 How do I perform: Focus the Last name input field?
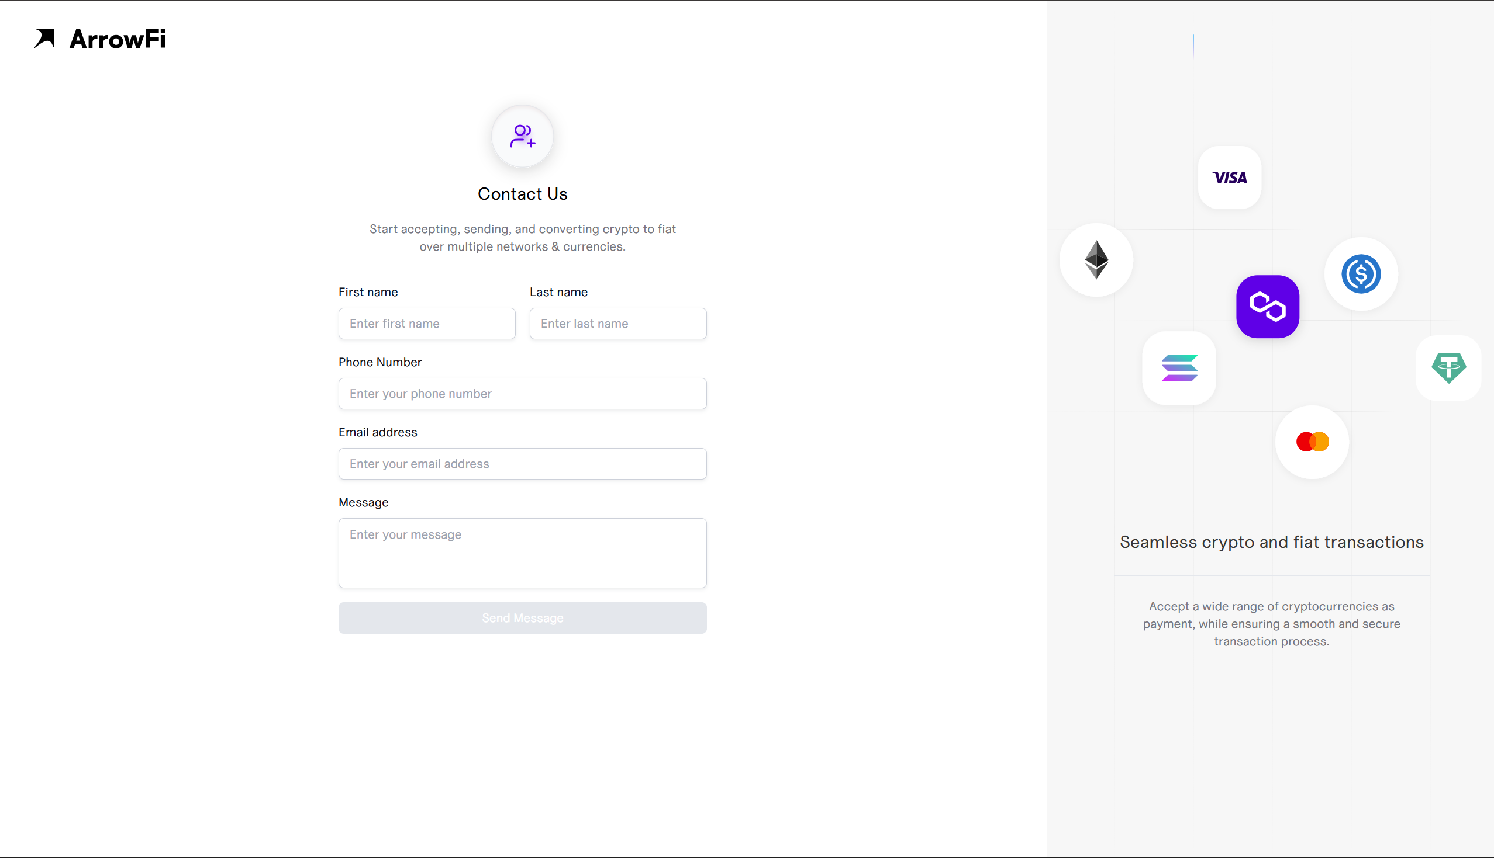tap(617, 324)
